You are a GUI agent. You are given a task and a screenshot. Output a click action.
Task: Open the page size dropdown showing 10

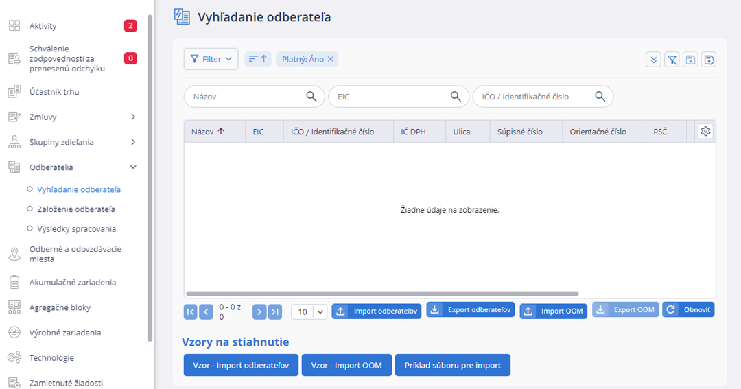coord(309,311)
